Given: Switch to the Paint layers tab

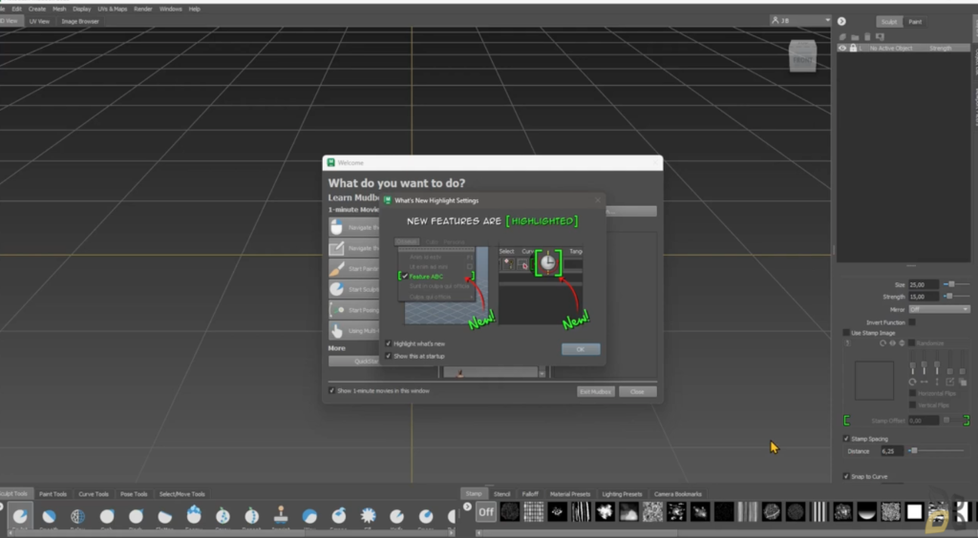Looking at the screenshot, I should [915, 22].
